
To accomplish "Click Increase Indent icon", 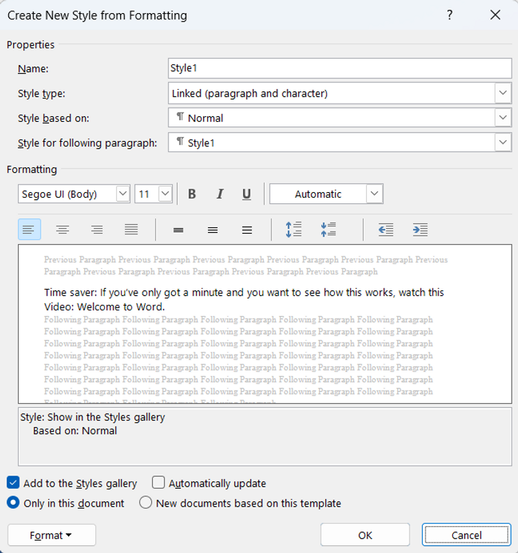I will (x=420, y=230).
